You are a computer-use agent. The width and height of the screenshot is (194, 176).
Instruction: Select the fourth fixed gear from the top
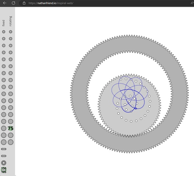point(4,53)
